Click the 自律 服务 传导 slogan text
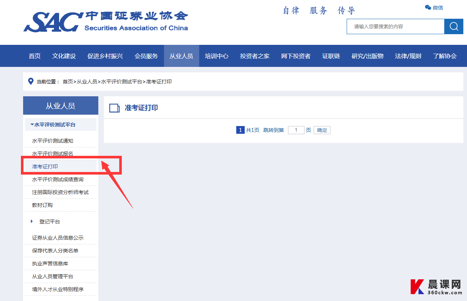The height and width of the screenshot is (301, 467). point(319,11)
